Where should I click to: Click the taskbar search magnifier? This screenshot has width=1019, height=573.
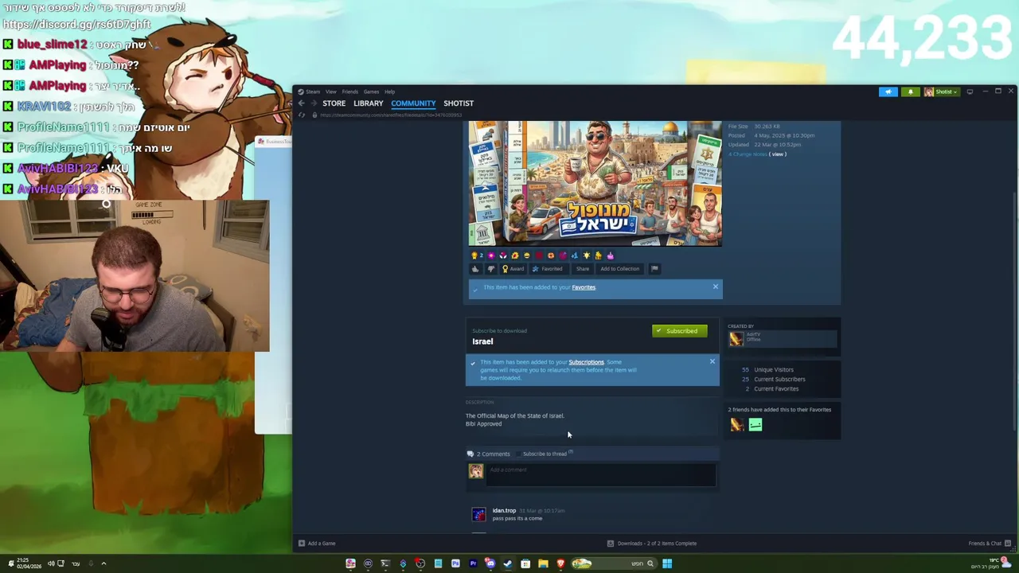click(x=650, y=563)
